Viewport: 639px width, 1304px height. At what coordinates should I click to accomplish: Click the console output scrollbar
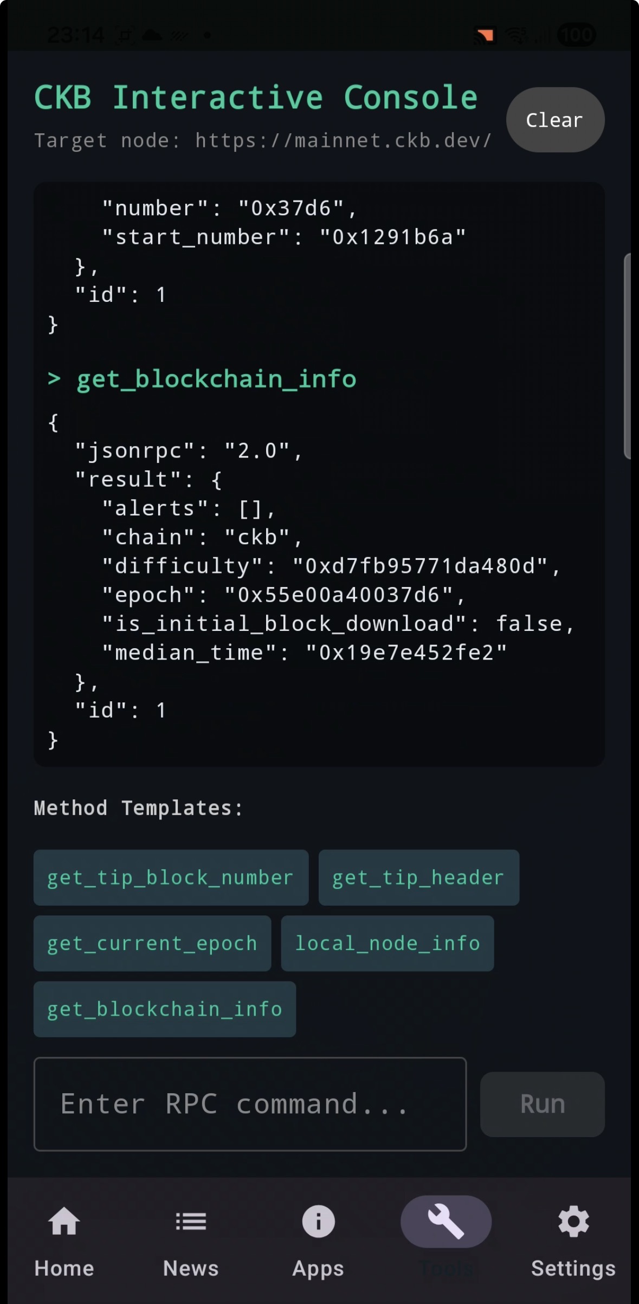[x=628, y=356]
